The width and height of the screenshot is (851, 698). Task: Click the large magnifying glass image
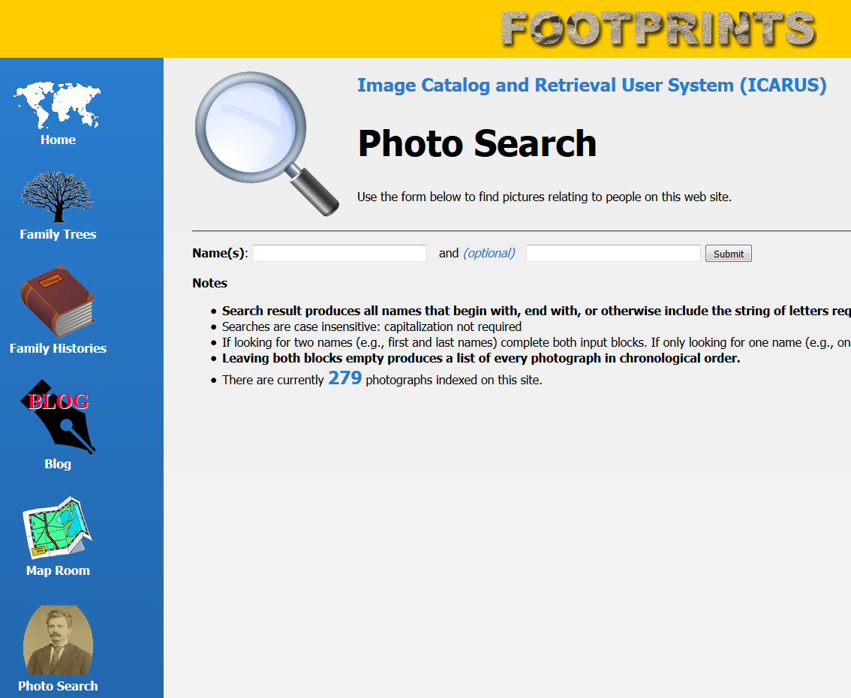click(266, 144)
